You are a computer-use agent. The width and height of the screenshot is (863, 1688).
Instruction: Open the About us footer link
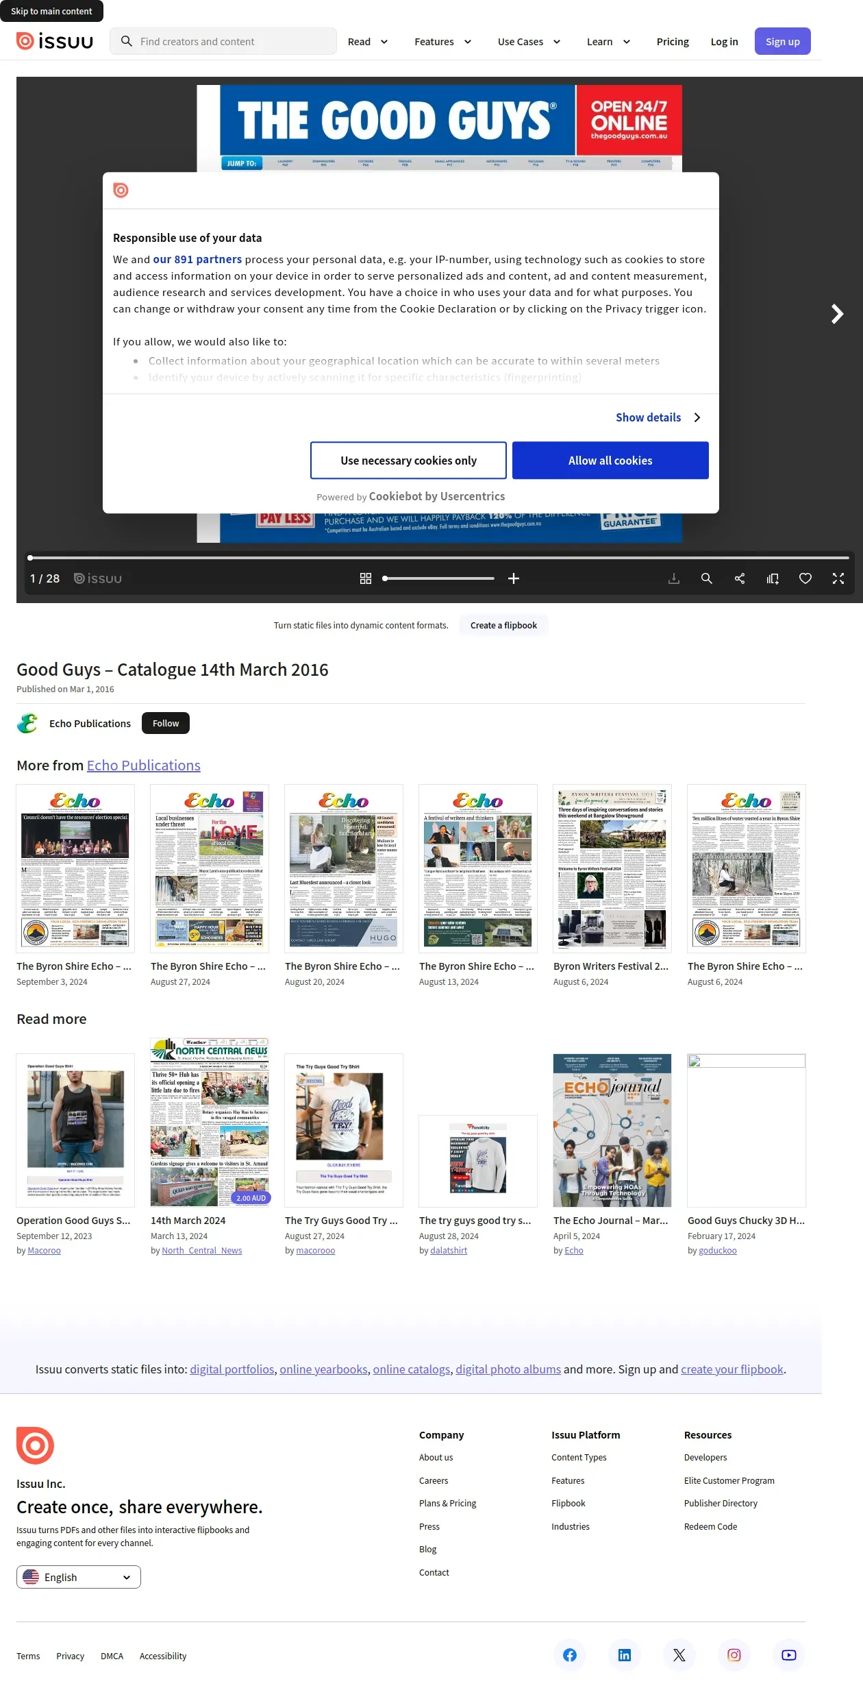click(x=436, y=1457)
